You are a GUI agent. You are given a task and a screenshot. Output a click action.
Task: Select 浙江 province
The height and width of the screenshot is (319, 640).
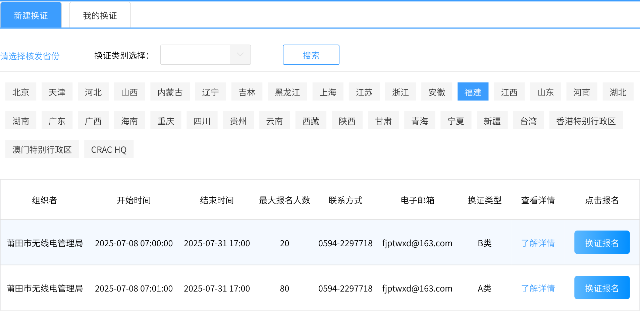(x=401, y=91)
